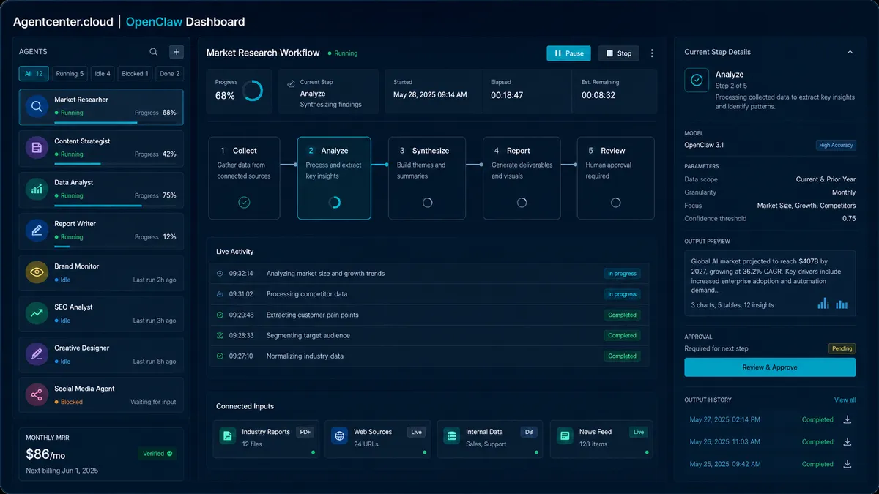Select the Report Writer pen avatar
The image size is (879, 494).
37,231
